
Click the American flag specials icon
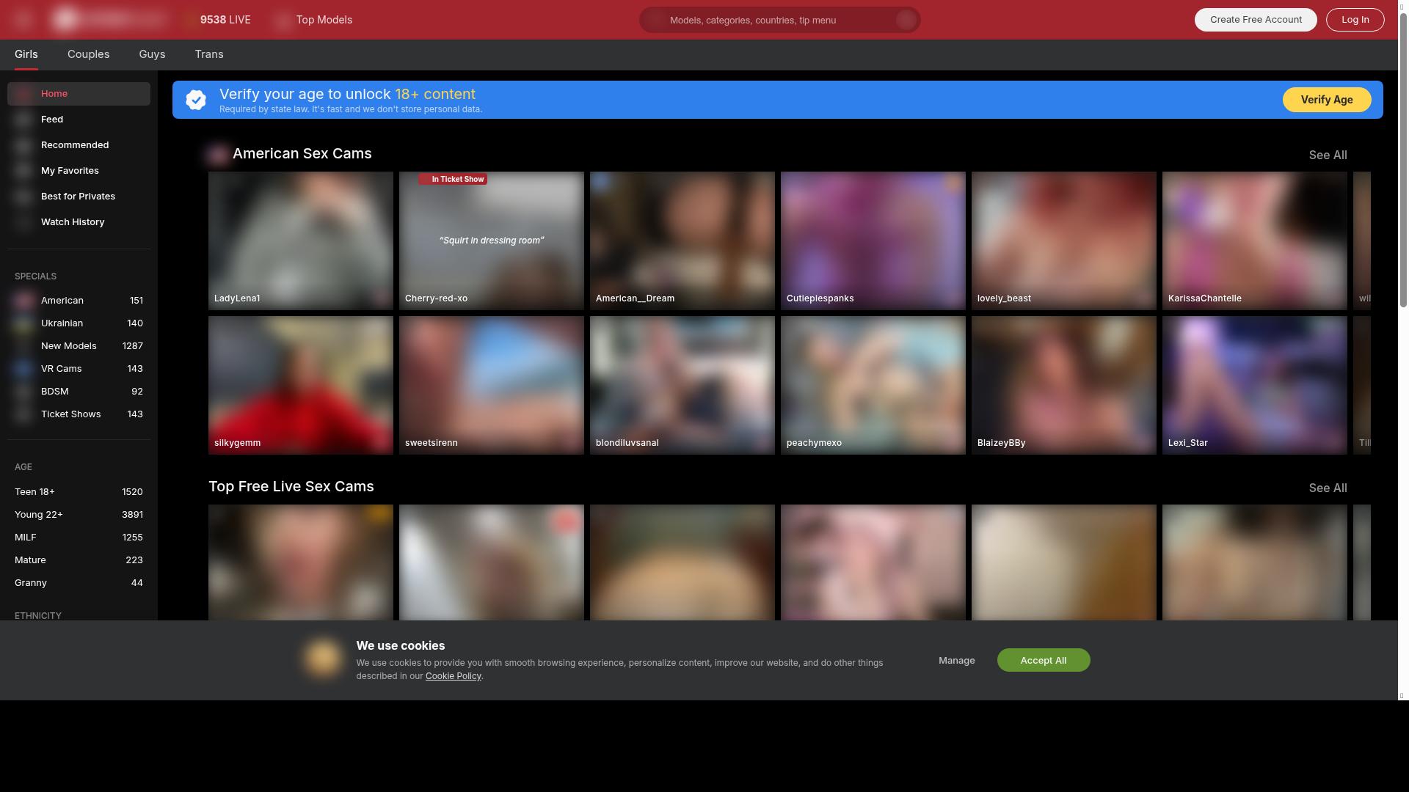tap(24, 300)
